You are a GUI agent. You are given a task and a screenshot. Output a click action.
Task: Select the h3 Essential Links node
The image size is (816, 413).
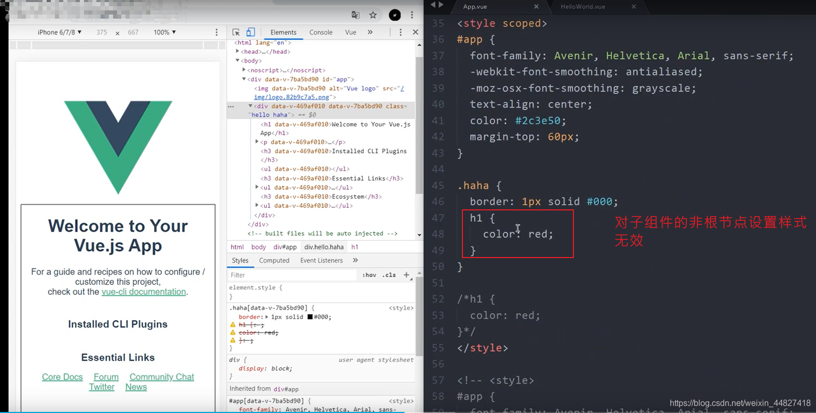[332, 178]
